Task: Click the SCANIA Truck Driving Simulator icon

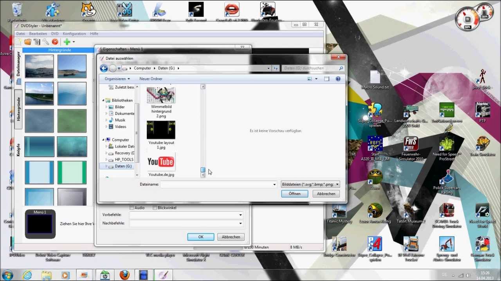Action: coord(447,216)
